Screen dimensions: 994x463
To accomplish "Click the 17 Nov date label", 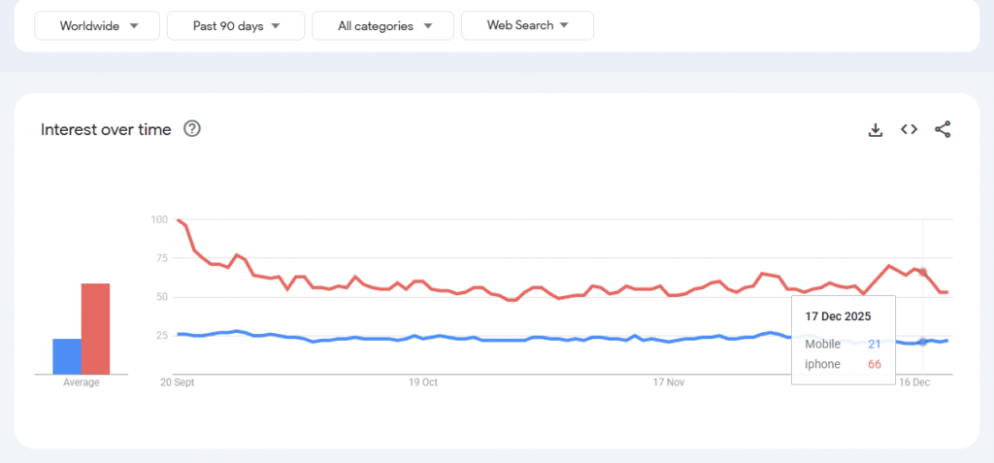I will coord(670,382).
